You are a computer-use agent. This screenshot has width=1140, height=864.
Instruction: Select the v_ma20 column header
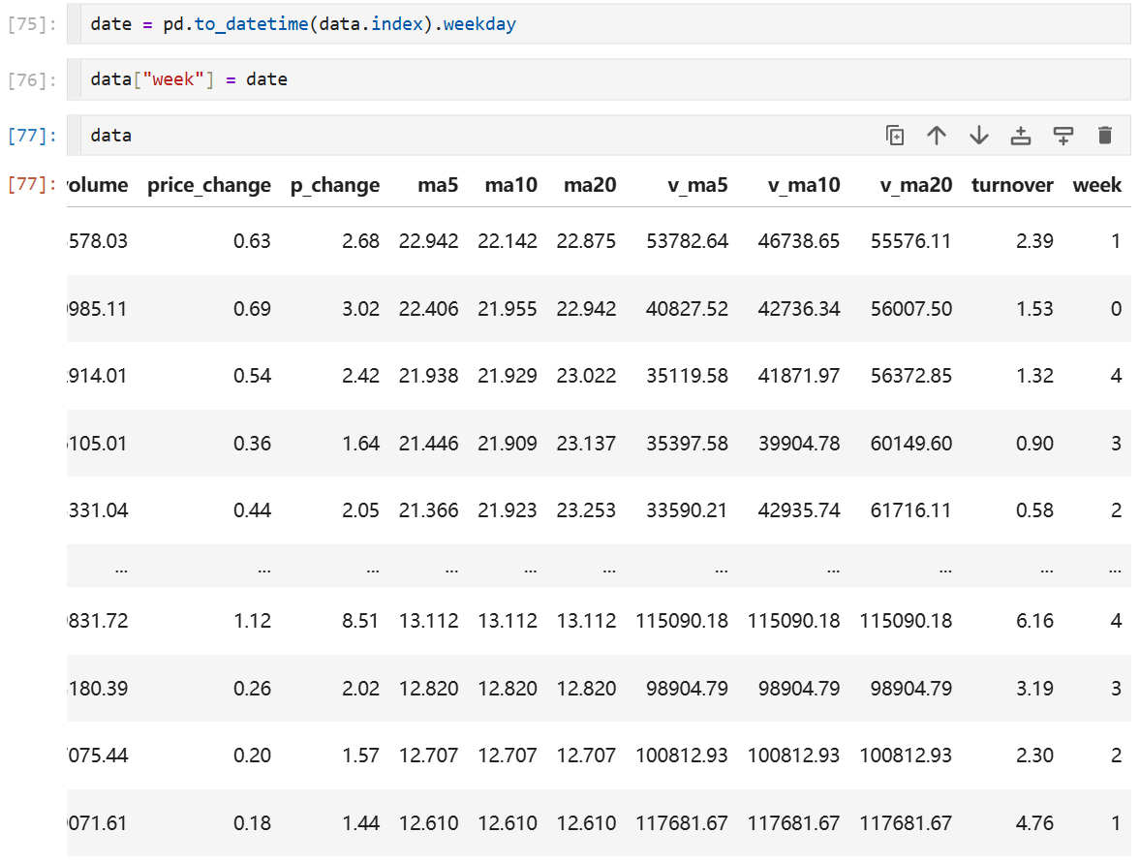(915, 185)
